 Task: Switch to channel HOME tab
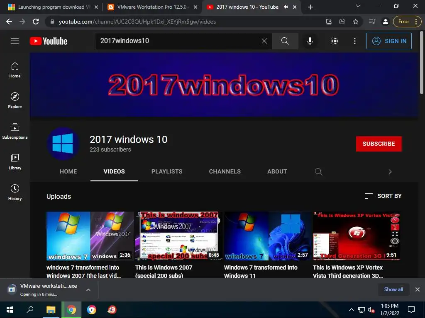[68, 171]
